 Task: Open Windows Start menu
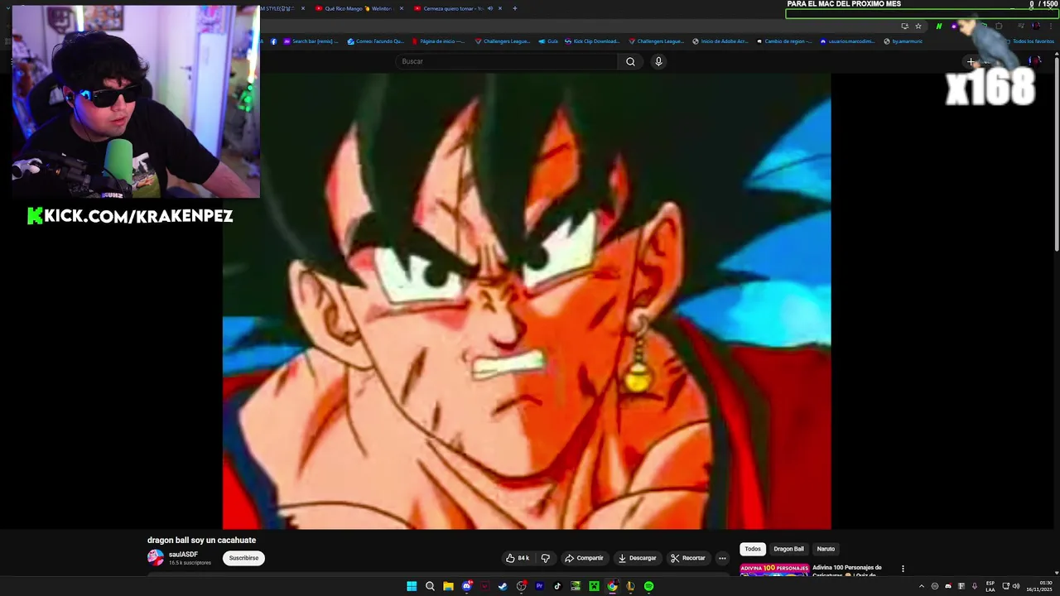[412, 586]
